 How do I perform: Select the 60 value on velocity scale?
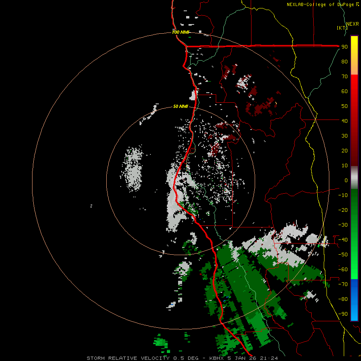pyautogui.click(x=345, y=91)
